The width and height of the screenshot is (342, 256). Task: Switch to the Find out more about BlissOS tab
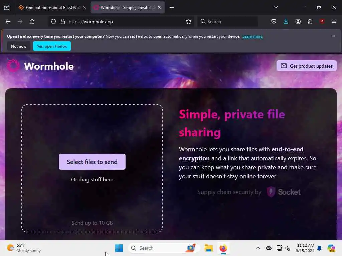49,8
